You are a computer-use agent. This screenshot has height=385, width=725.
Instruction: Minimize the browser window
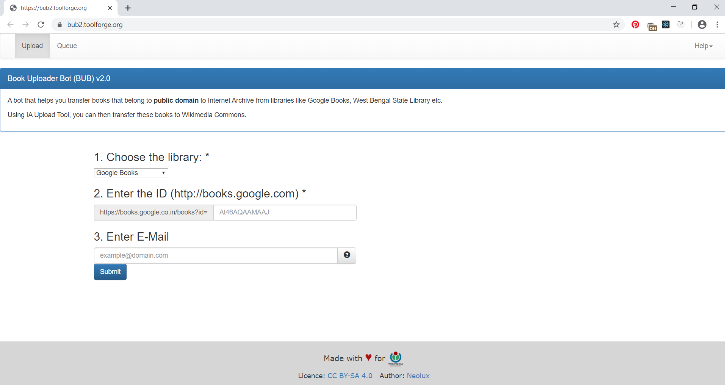click(673, 7)
